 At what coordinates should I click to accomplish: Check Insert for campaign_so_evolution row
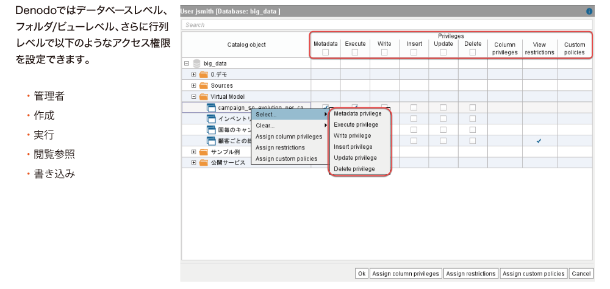coord(414,107)
